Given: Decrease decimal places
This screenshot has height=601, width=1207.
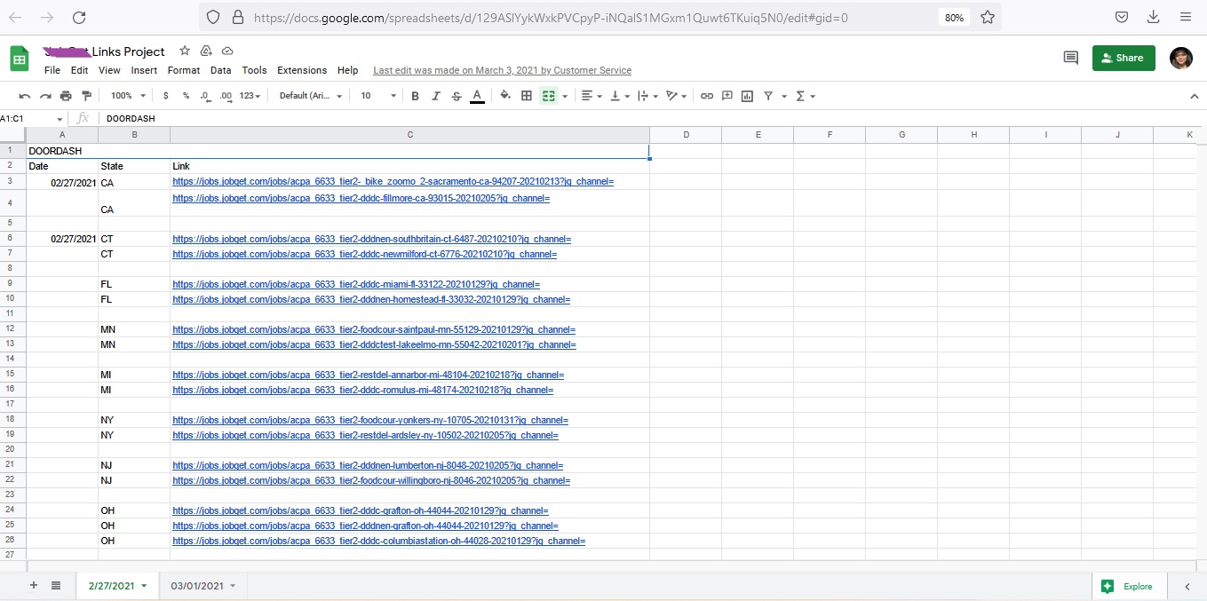Looking at the screenshot, I should (x=205, y=96).
